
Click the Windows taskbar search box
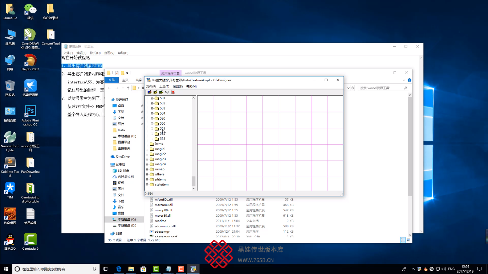(x=56, y=269)
